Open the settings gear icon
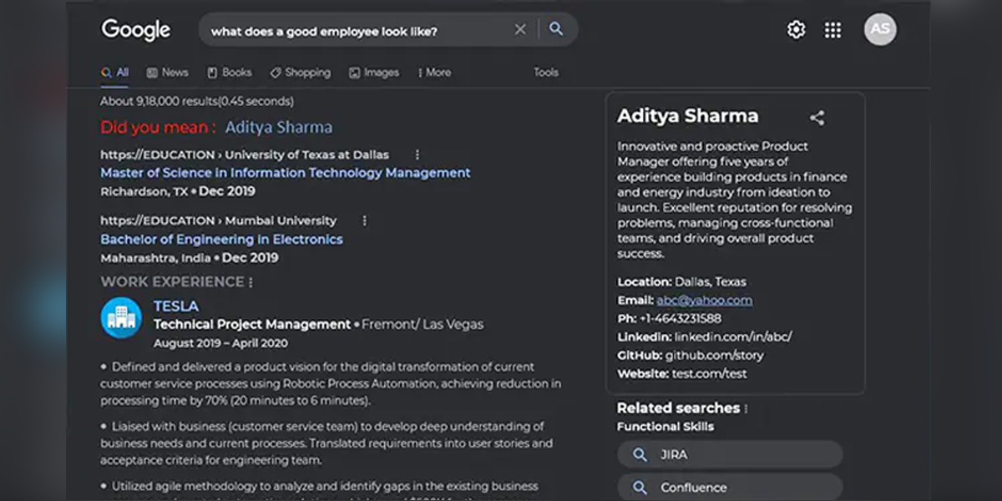Viewport: 1002px width, 501px height. [796, 30]
